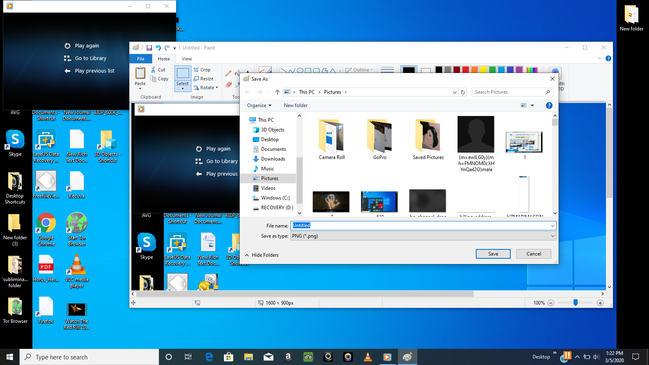Click the Paste clipboard icon in Paint

pyautogui.click(x=140, y=73)
